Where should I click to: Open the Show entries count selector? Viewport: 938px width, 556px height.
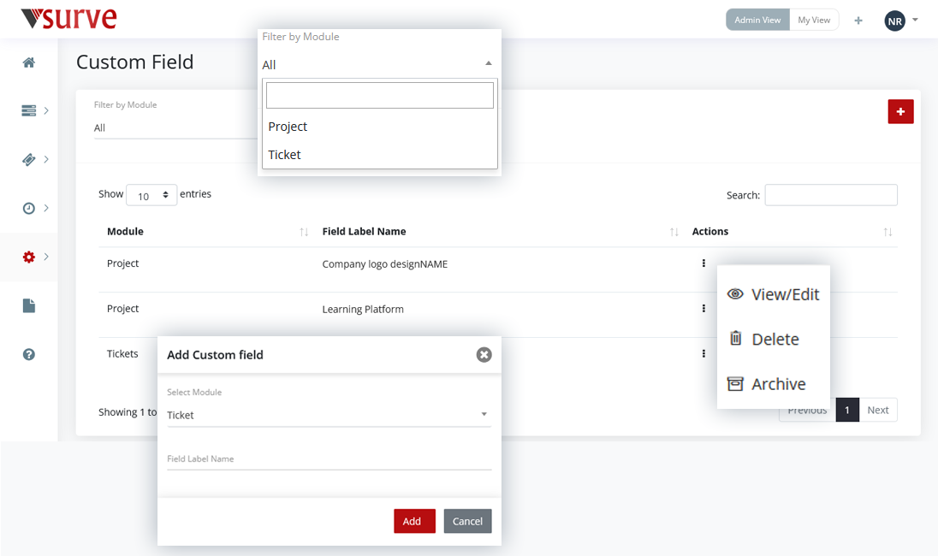pos(151,196)
